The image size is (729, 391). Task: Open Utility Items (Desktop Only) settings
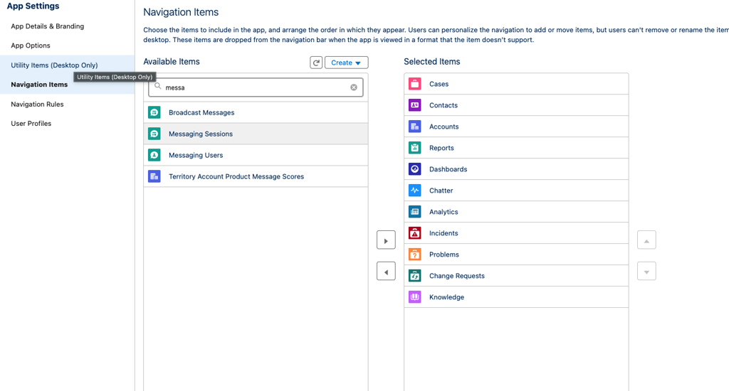pyautogui.click(x=54, y=65)
